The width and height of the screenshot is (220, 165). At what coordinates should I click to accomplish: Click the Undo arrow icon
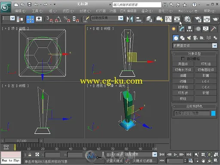coord(36,5)
